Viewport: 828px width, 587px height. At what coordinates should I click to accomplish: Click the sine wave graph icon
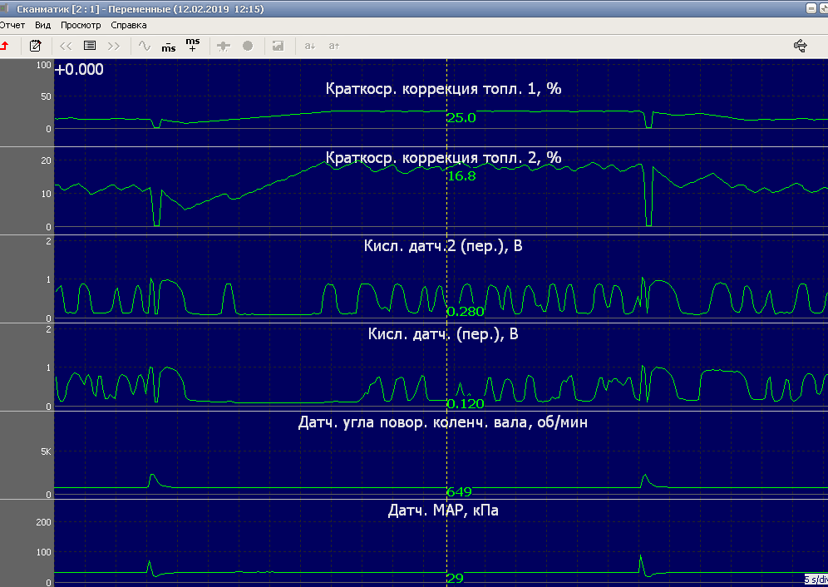tap(145, 46)
